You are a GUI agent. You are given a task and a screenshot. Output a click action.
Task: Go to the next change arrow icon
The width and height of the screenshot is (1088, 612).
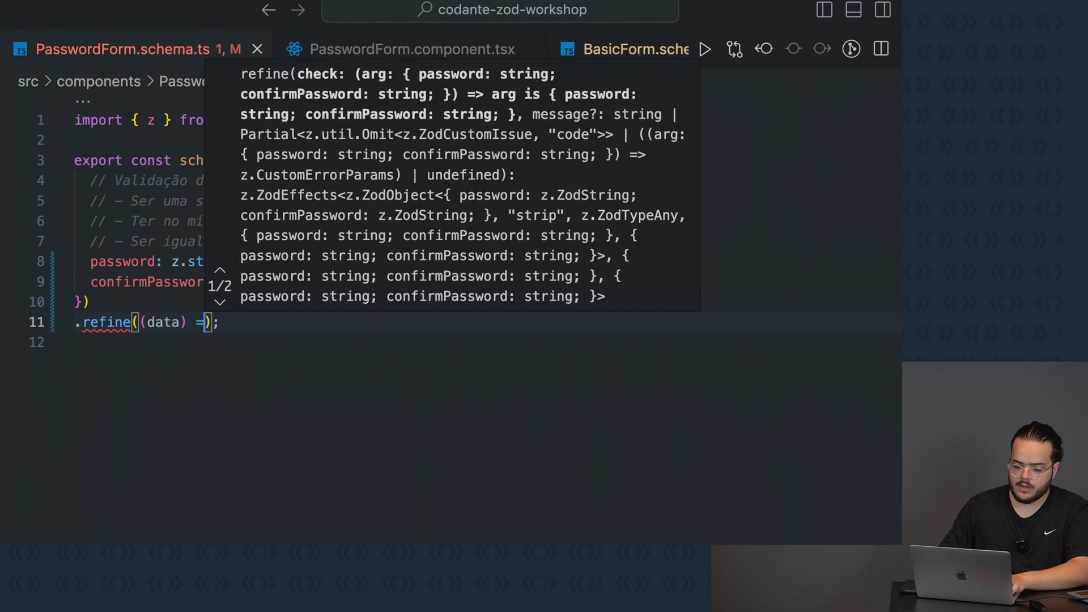click(x=822, y=49)
